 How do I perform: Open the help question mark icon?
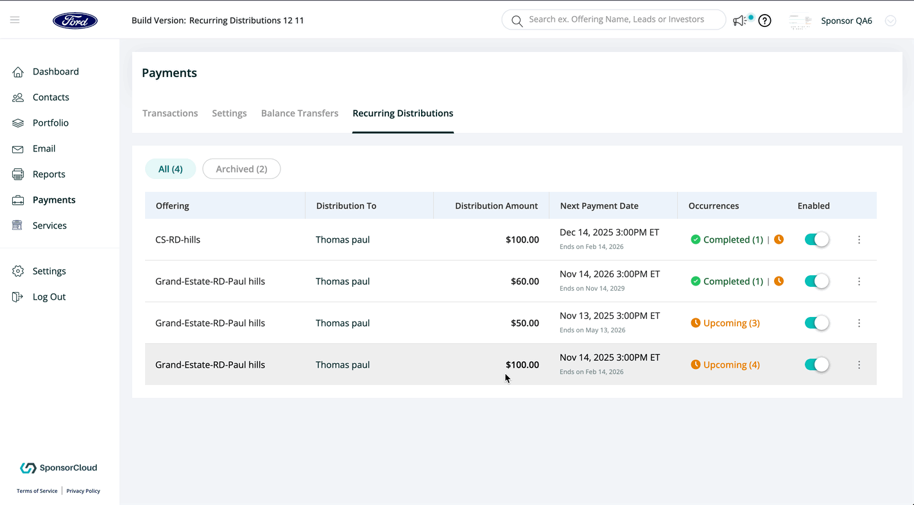(764, 21)
